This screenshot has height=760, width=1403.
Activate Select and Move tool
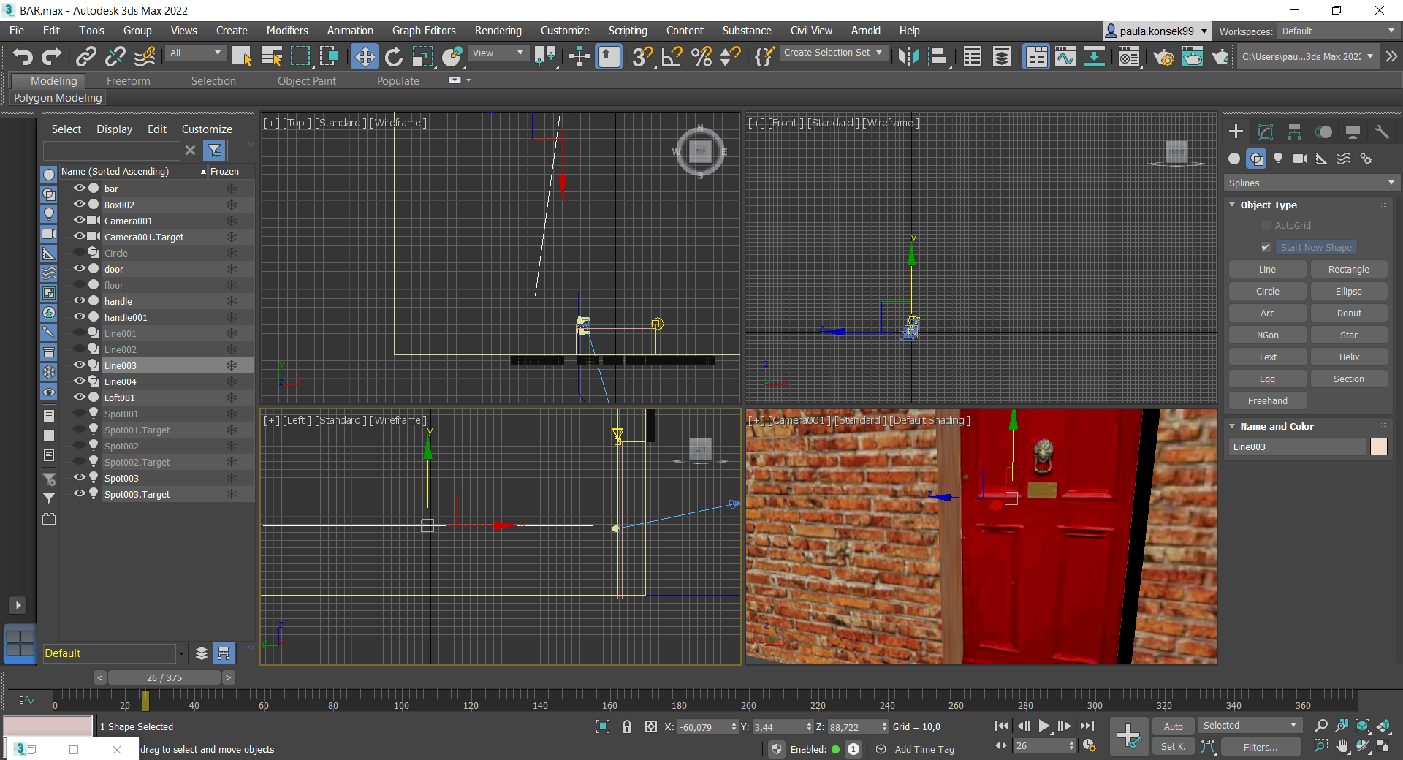(x=364, y=56)
